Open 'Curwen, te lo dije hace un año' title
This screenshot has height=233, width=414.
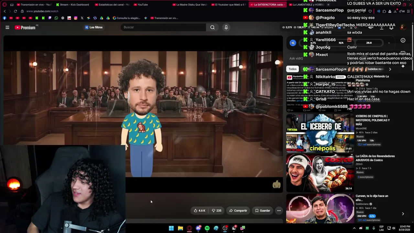point(372,198)
